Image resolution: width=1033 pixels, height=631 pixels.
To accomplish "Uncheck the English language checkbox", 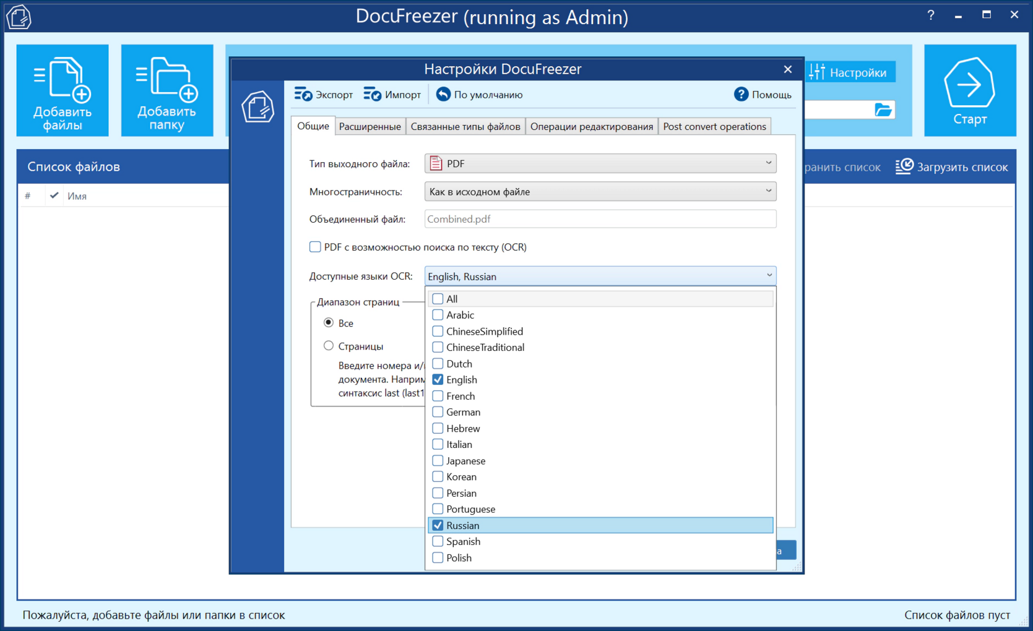I will (x=438, y=379).
